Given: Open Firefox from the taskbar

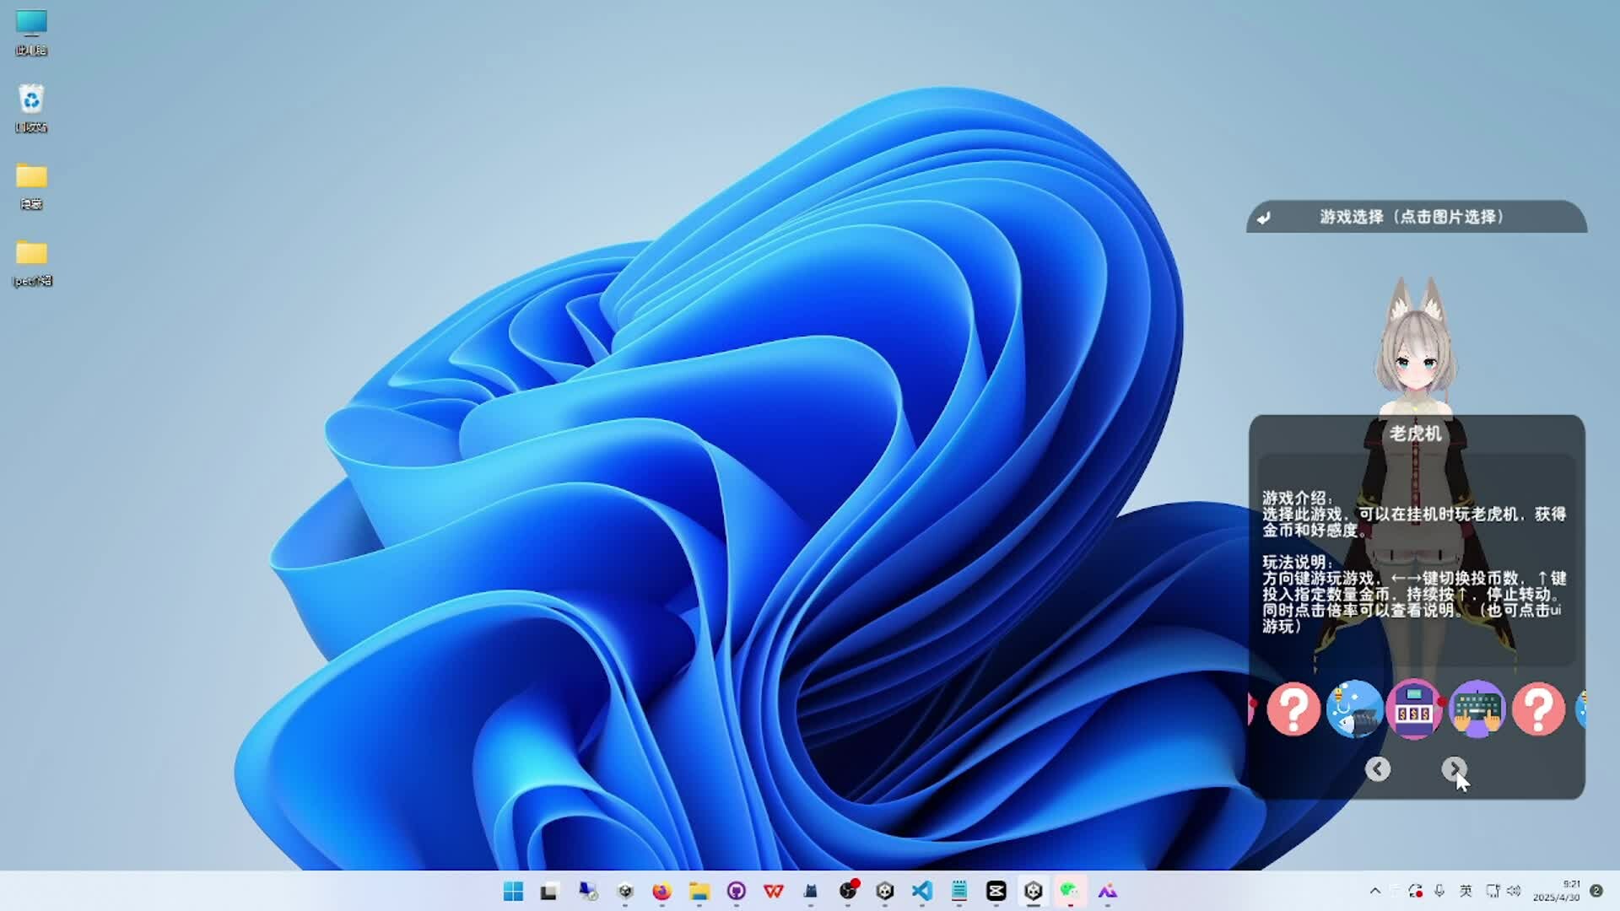Looking at the screenshot, I should (x=661, y=891).
